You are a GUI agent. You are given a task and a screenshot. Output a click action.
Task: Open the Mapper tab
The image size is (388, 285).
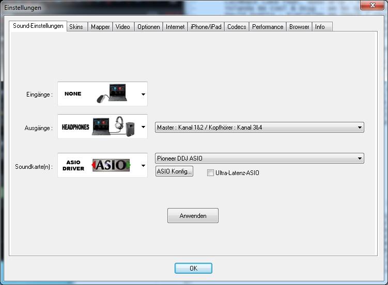click(x=100, y=27)
